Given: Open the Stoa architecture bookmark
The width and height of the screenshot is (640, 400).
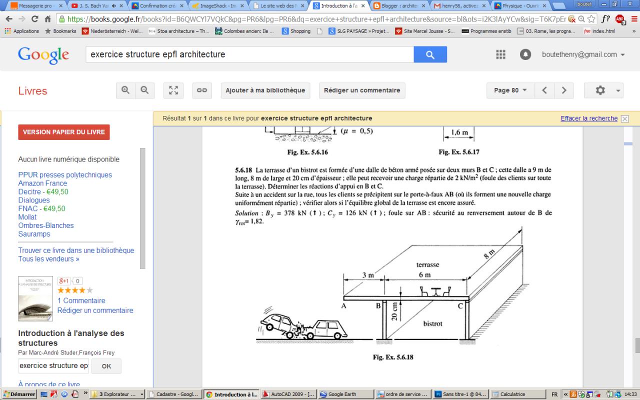Looking at the screenshot, I should coord(179,31).
